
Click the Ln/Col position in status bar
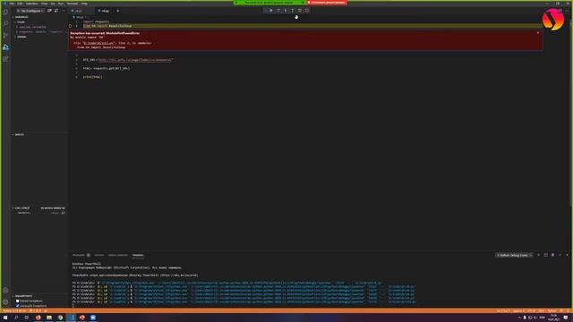tap(503, 311)
